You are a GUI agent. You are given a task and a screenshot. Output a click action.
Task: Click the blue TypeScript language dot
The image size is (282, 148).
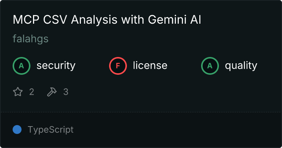point(17,129)
